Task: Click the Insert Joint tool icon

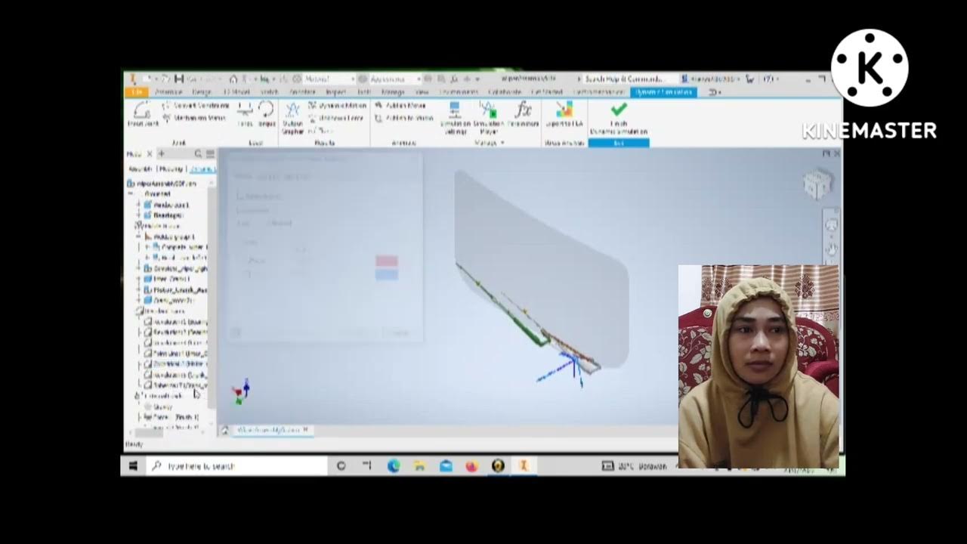Action: tap(141, 111)
